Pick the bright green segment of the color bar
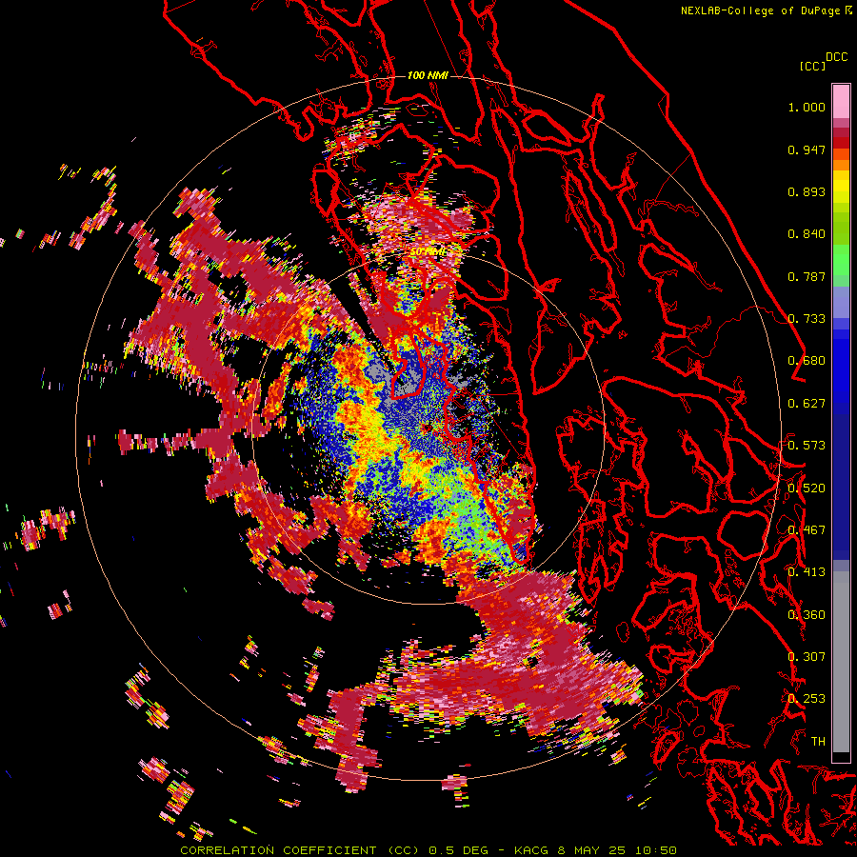The height and width of the screenshot is (857, 857). coord(841,259)
